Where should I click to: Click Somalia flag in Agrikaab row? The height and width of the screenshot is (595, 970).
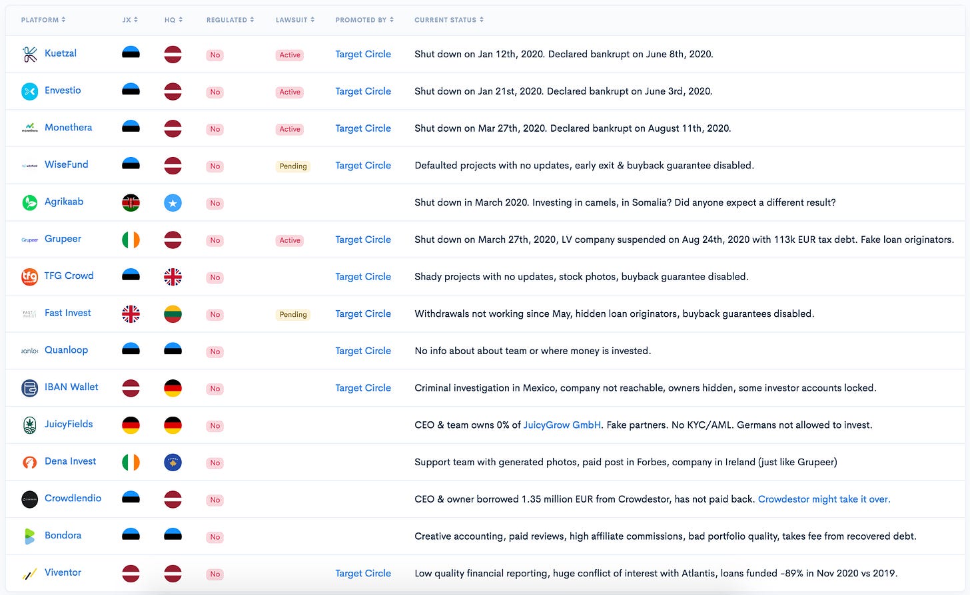[x=173, y=203]
